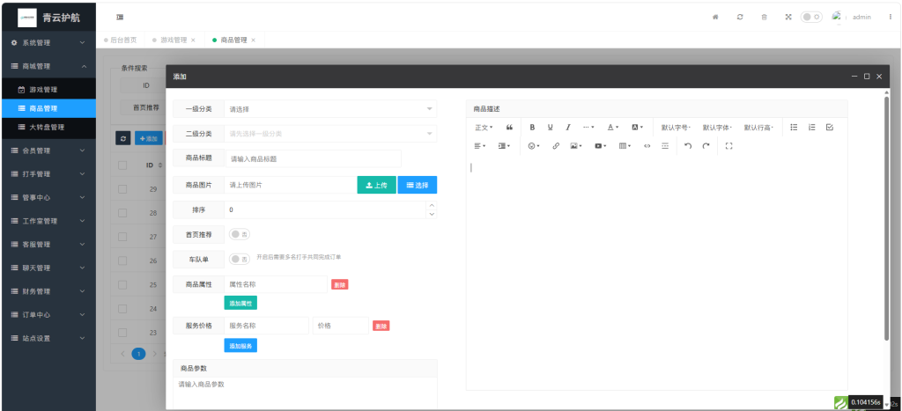
Task: Toggle the dark mode switch in header
Action: (810, 17)
